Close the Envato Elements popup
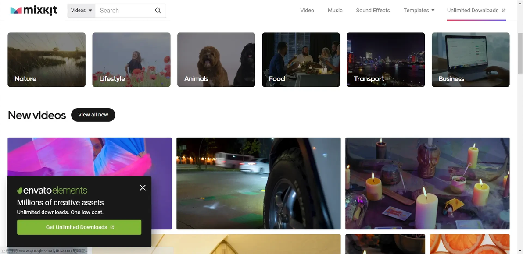This screenshot has height=254, width=523. [x=143, y=188]
